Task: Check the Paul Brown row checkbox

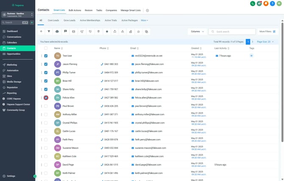Action: coord(46,106)
